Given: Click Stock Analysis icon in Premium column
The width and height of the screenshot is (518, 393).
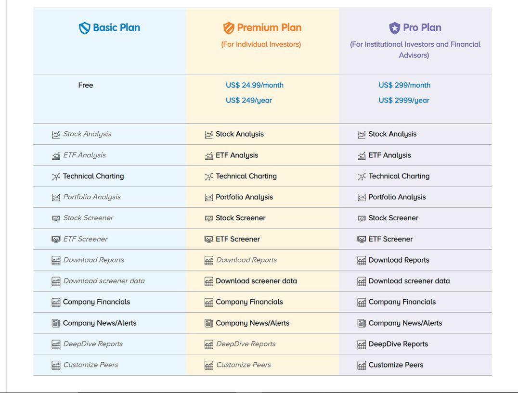Looking at the screenshot, I should [x=208, y=135].
